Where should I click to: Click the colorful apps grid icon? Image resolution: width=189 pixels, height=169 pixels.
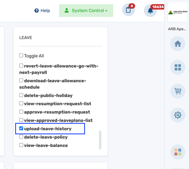tap(178, 152)
